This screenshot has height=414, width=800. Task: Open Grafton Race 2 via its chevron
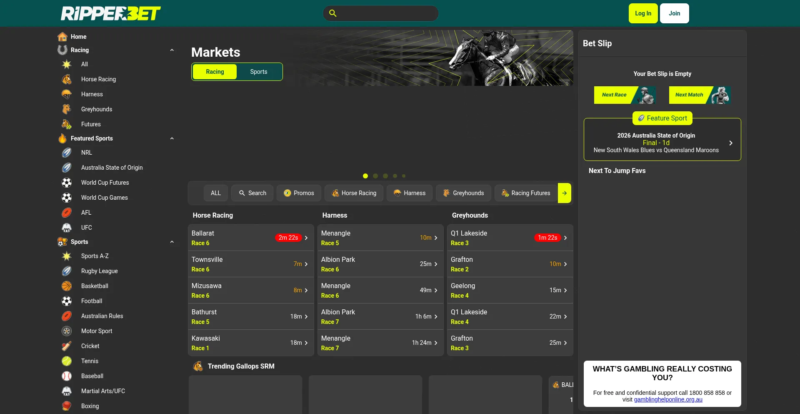[x=565, y=264]
